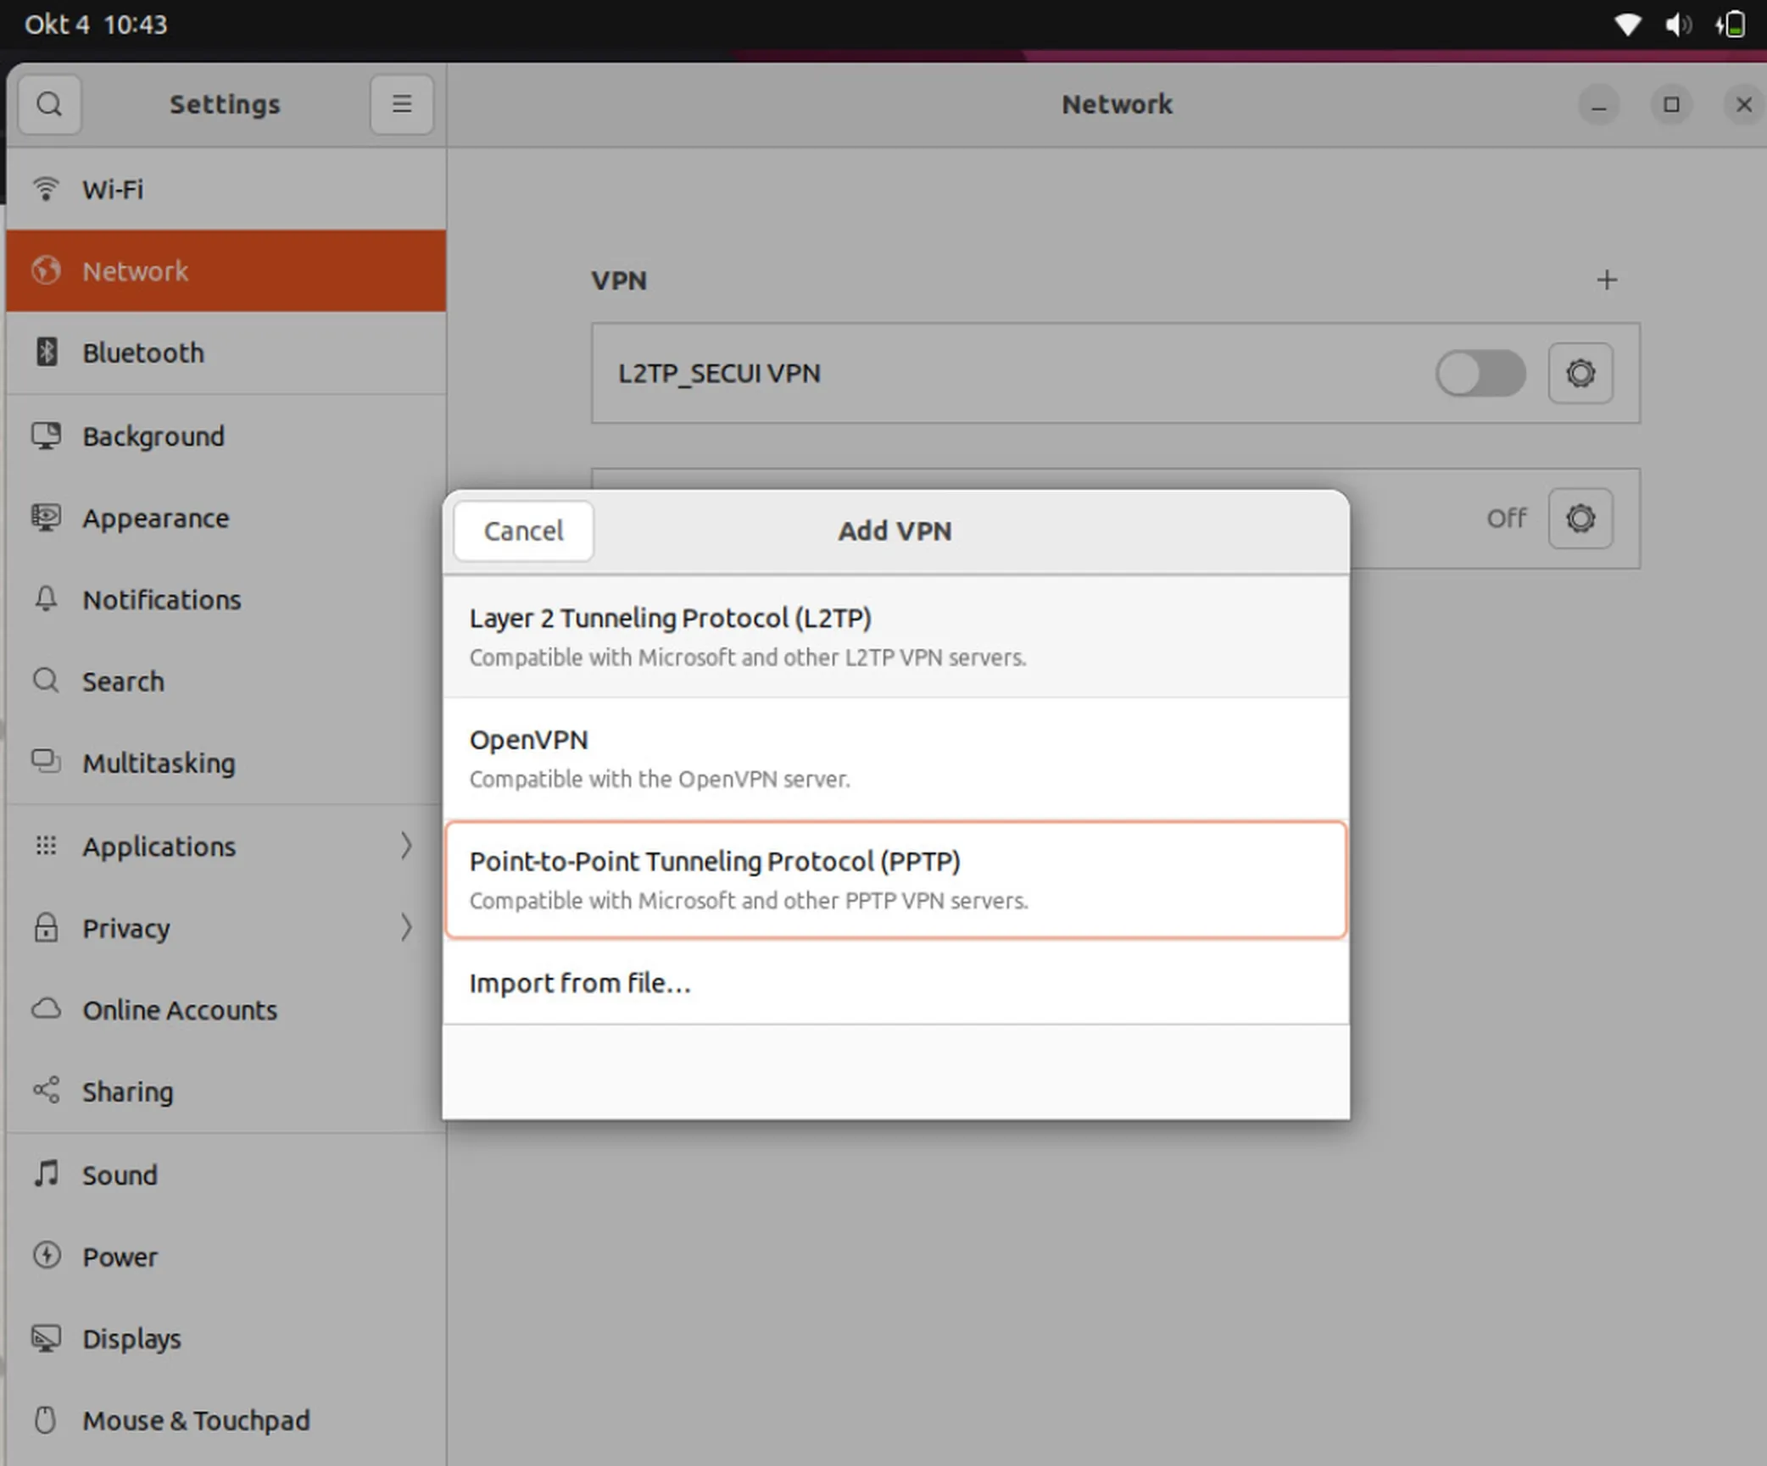Viewport: 1767px width, 1466px height.
Task: Click the VPN section heading
Action: pos(619,280)
